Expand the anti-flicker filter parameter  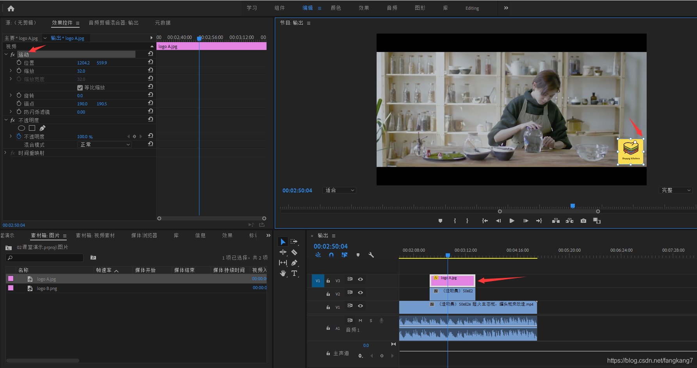pos(11,112)
